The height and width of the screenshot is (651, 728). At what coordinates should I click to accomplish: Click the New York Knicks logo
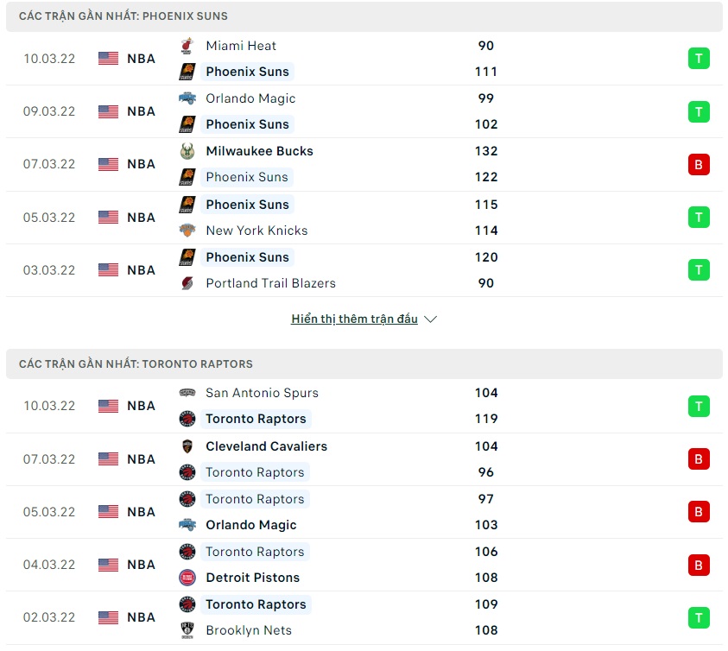[x=187, y=231]
